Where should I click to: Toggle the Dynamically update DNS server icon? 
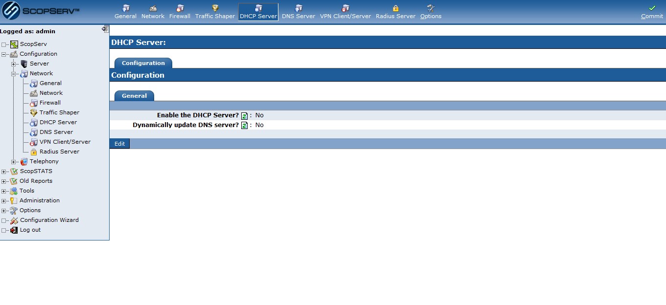244,126
